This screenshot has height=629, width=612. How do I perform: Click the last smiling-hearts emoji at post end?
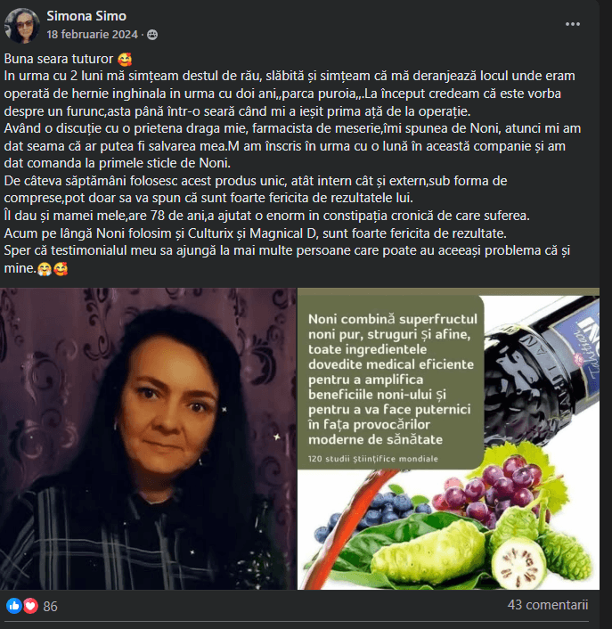[61, 269]
